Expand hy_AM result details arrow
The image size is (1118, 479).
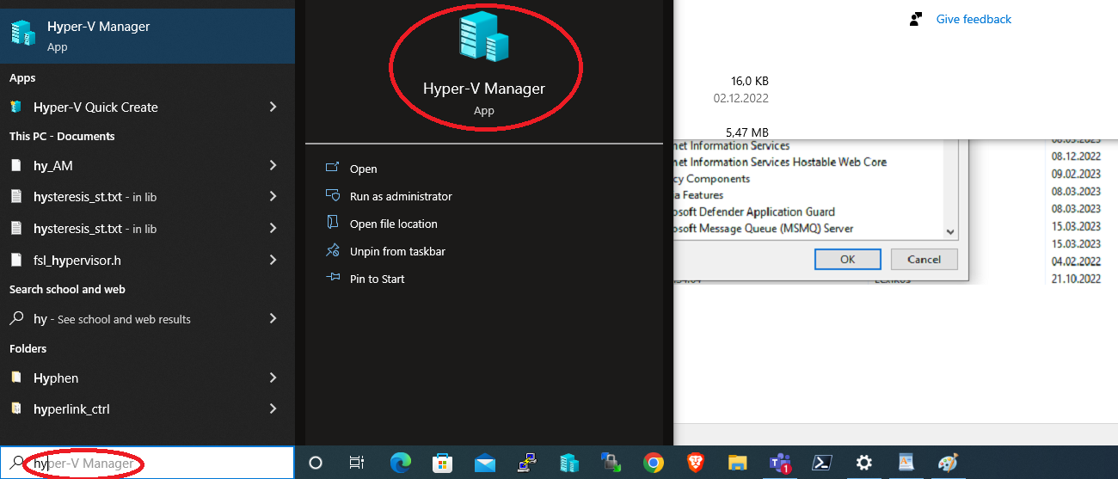(273, 166)
